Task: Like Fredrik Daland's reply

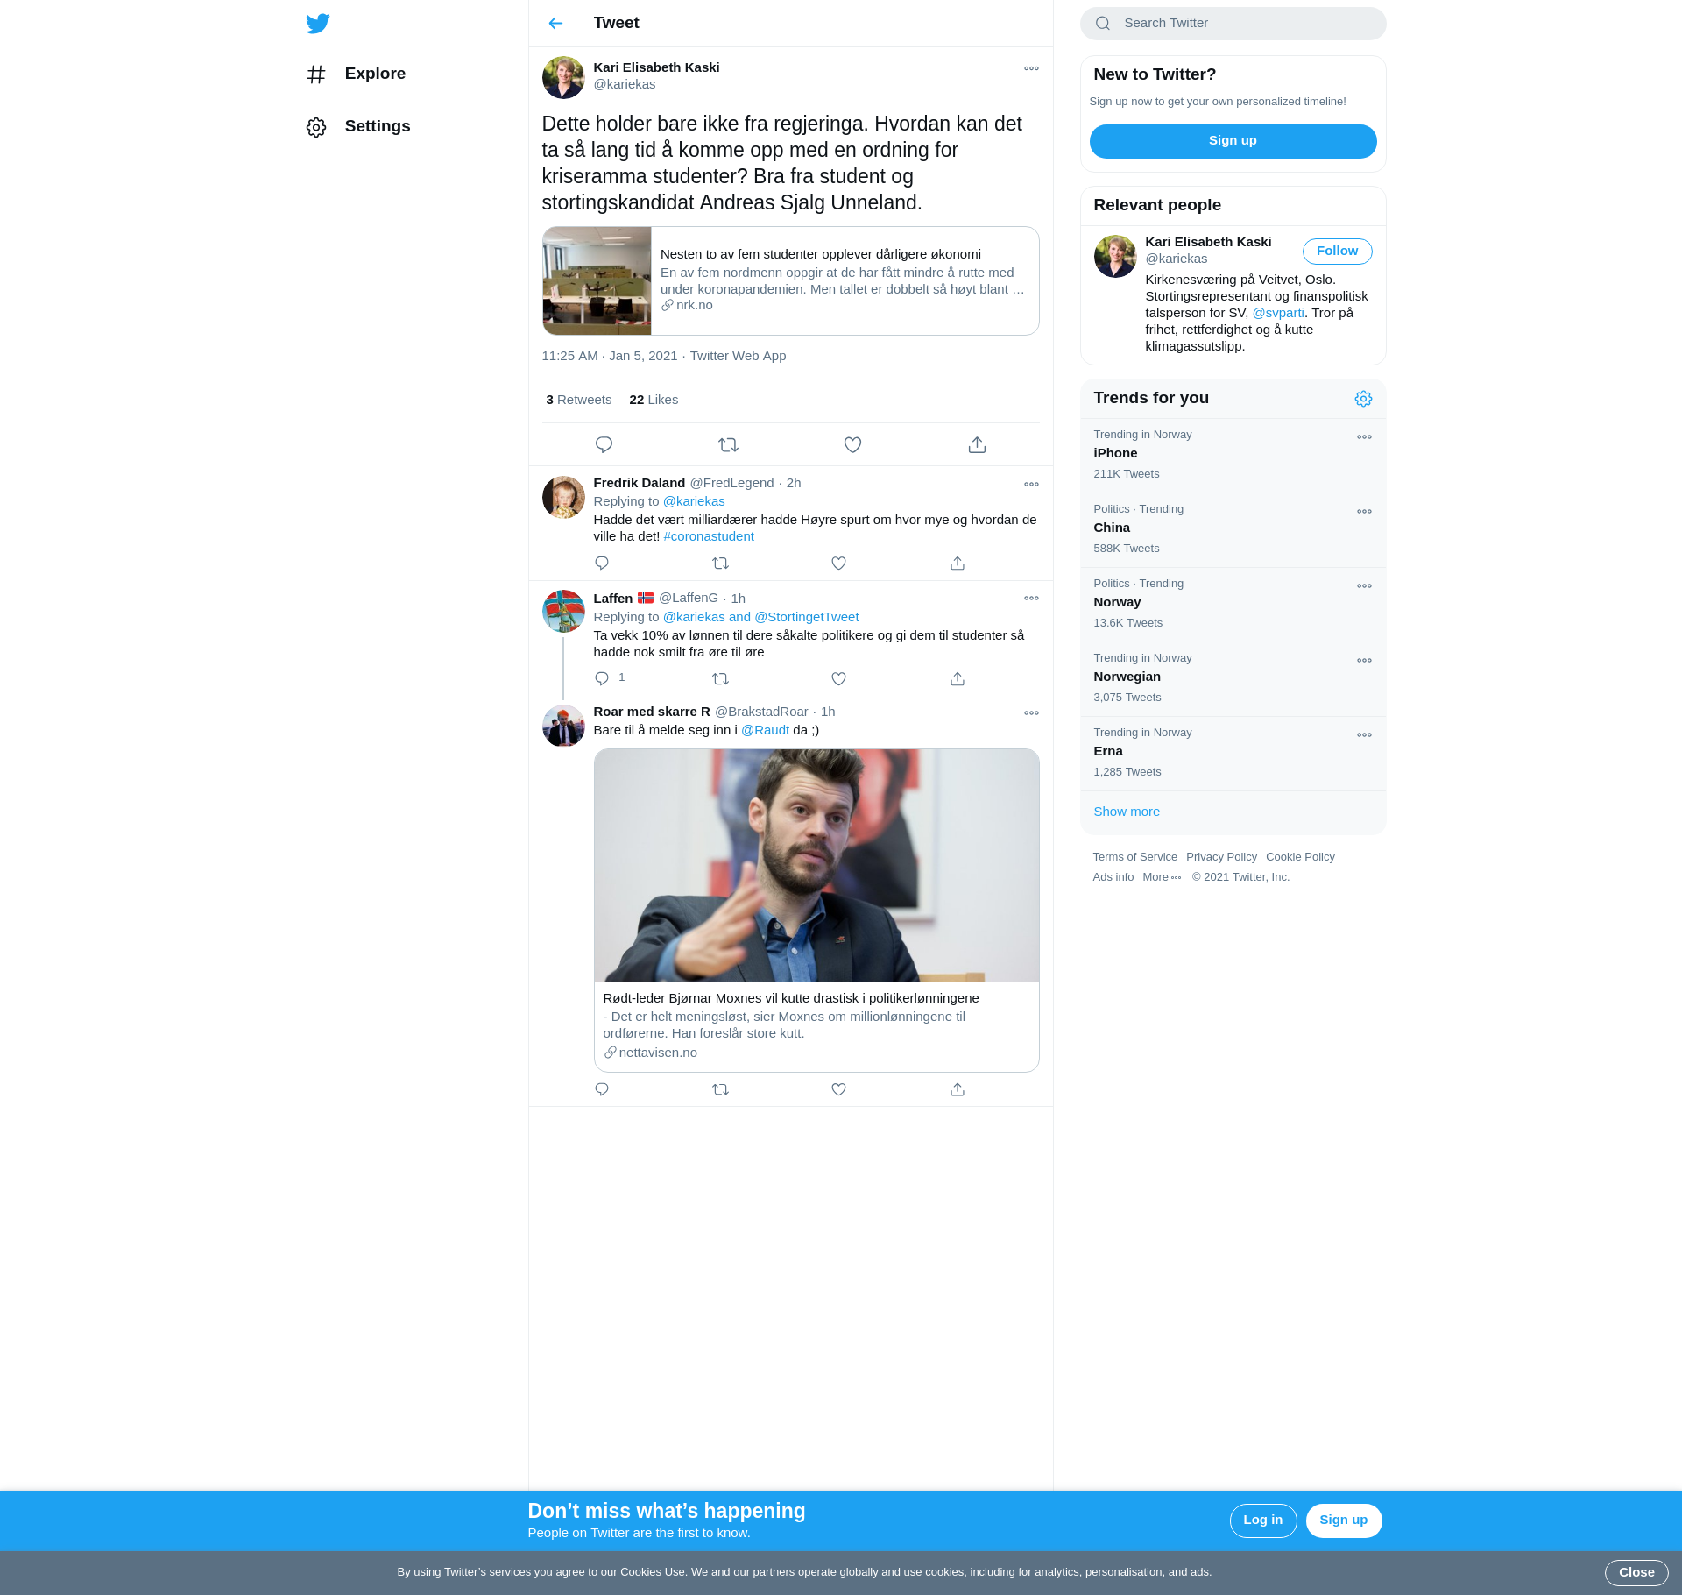Action: (838, 564)
